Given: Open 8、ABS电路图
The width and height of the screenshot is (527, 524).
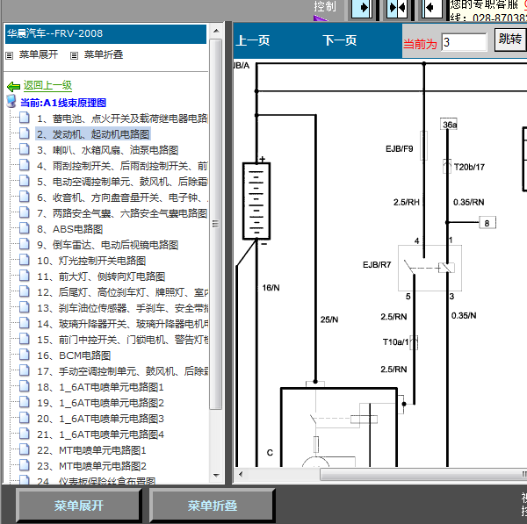Looking at the screenshot, I should 69,229.
